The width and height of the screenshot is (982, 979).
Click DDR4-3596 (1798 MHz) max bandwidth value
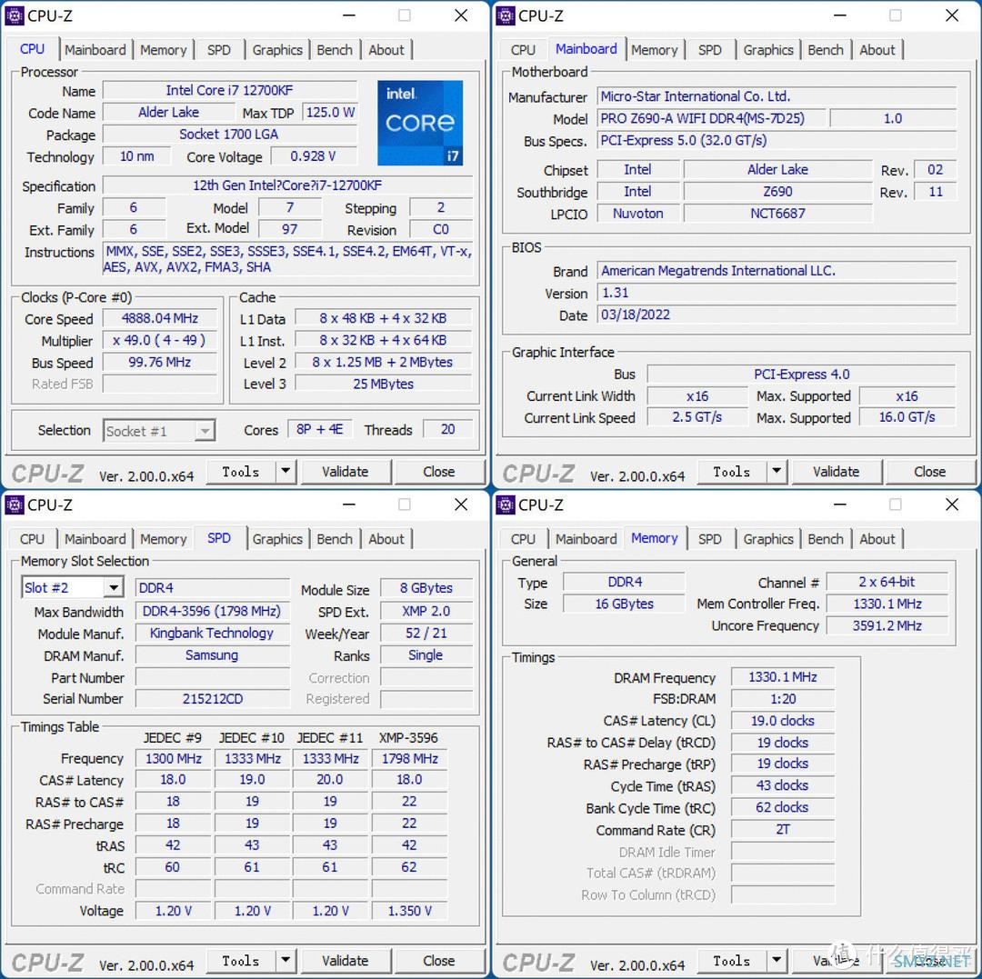(x=212, y=611)
